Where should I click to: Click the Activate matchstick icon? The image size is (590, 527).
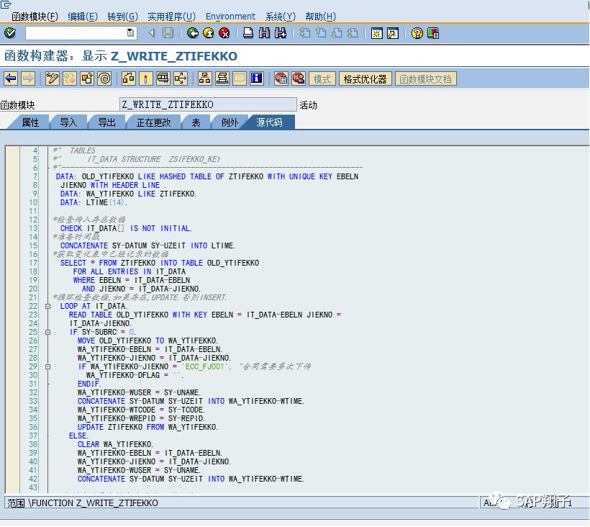(146, 78)
